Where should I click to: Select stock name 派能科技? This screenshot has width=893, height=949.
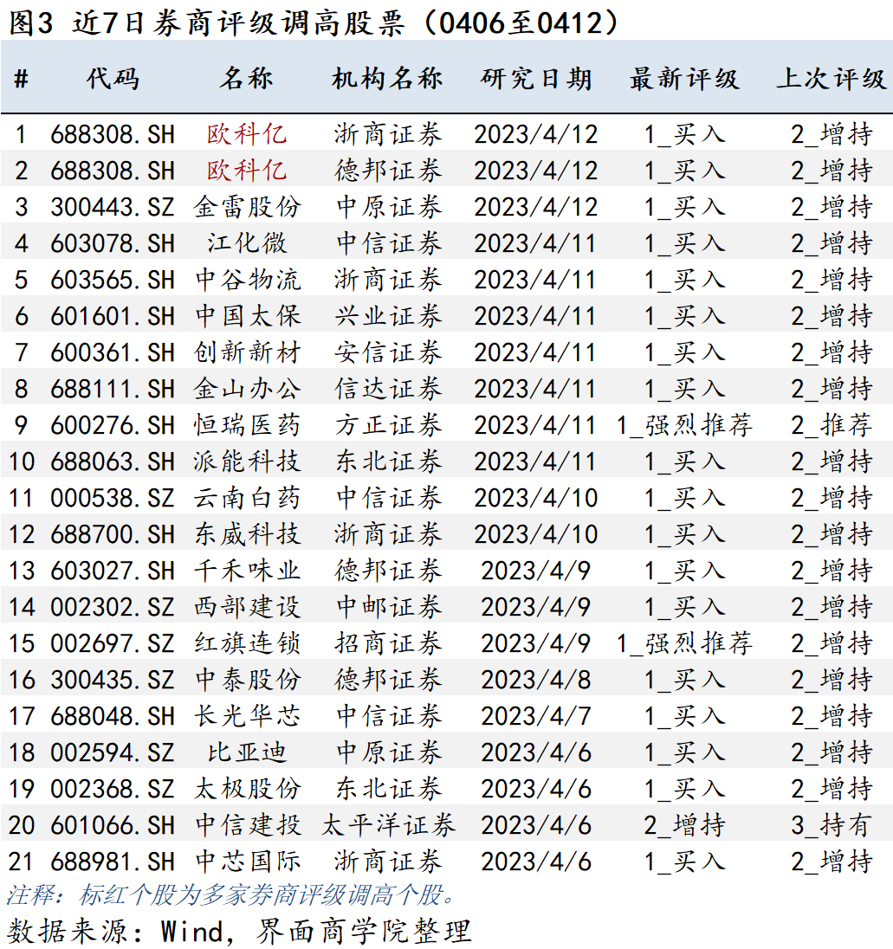point(246,462)
